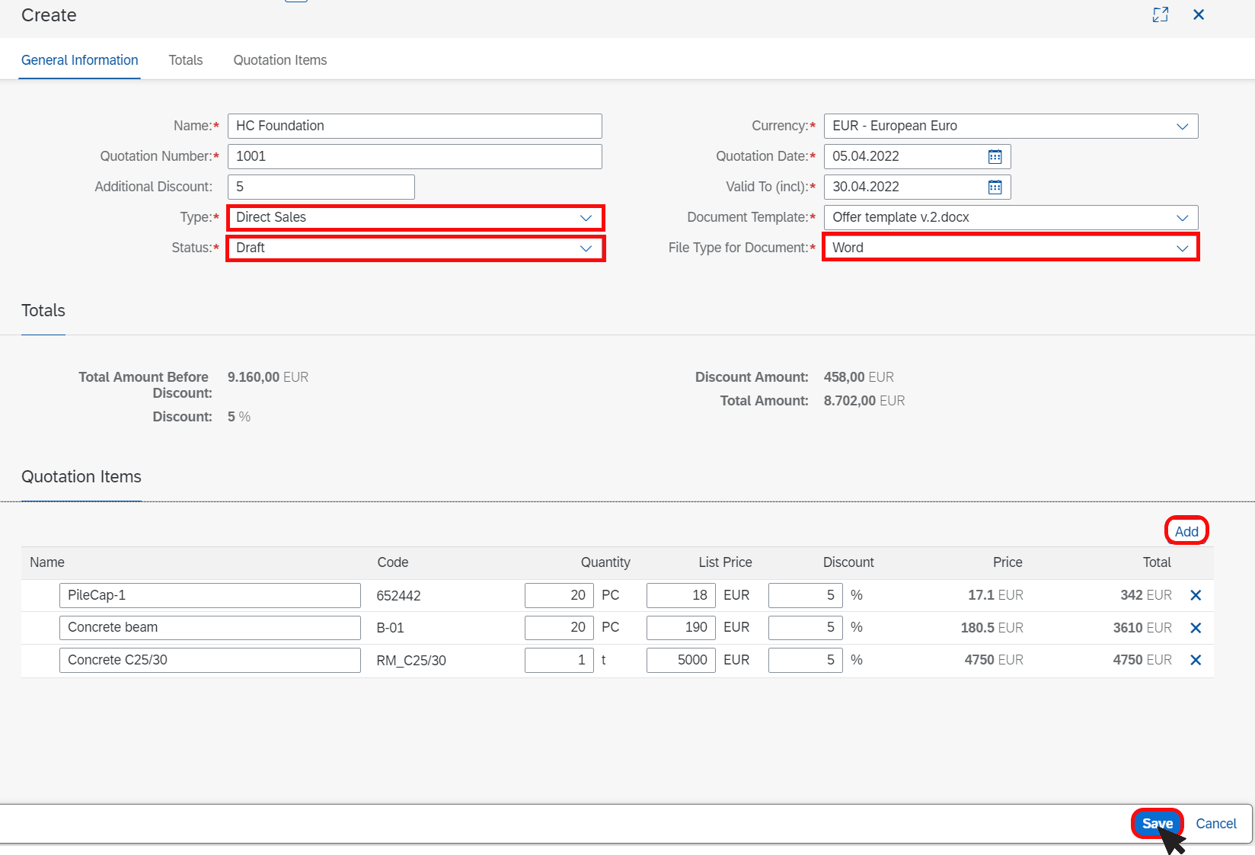The height and width of the screenshot is (855, 1255).
Task: Click the Discount column header in the items table
Action: tap(848, 562)
